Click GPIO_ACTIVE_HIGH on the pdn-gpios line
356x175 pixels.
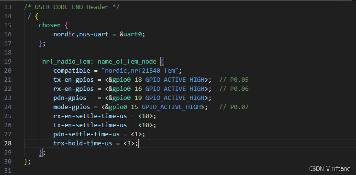[175, 98]
